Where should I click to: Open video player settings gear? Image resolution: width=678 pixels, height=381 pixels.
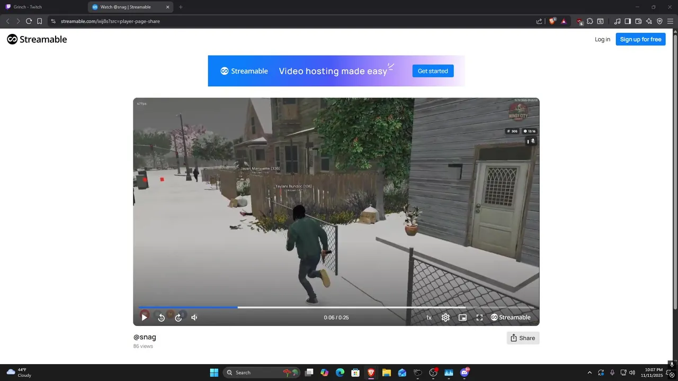pyautogui.click(x=445, y=317)
